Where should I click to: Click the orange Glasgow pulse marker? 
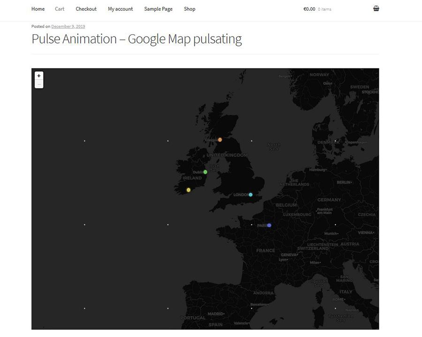click(x=220, y=140)
